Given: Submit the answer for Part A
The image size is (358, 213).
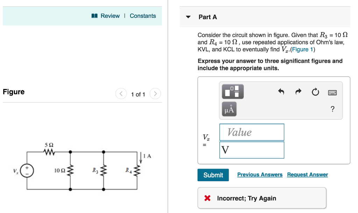Looking at the screenshot, I should point(213,175).
